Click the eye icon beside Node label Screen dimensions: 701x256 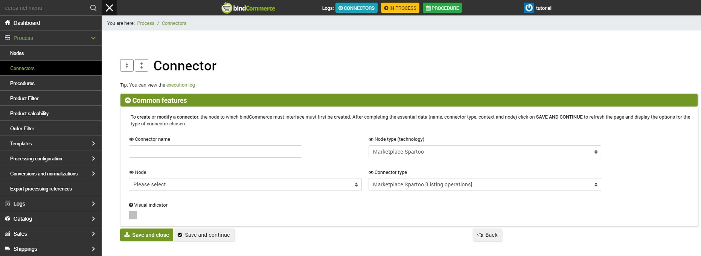[x=131, y=172]
